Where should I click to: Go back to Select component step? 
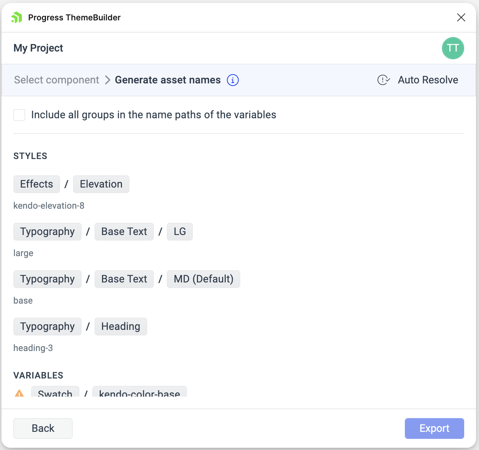tap(56, 80)
